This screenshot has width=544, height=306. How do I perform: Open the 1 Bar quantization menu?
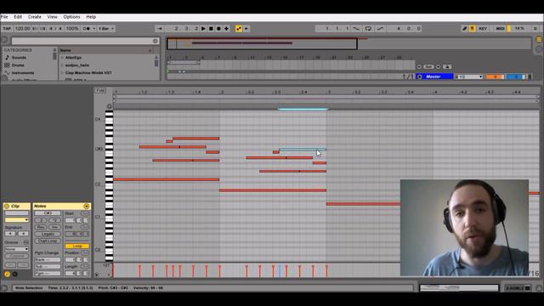click(106, 29)
